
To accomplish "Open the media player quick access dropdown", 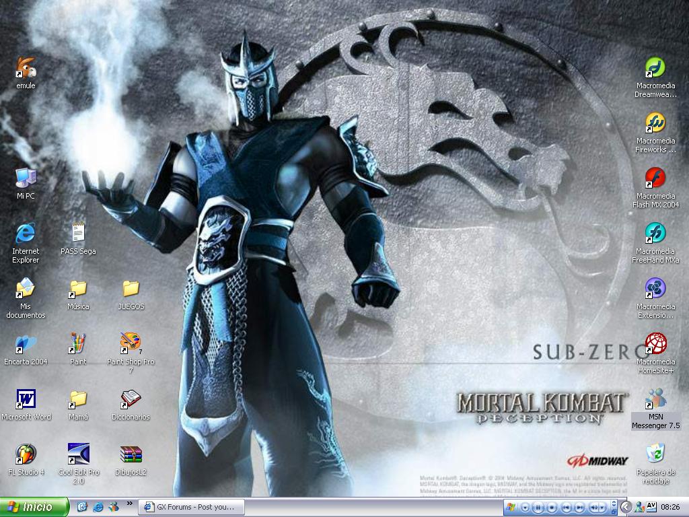I will pyautogui.click(x=525, y=508).
